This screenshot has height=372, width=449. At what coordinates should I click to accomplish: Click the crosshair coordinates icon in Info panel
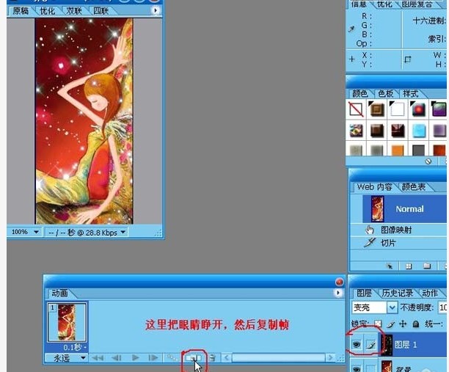tap(352, 59)
